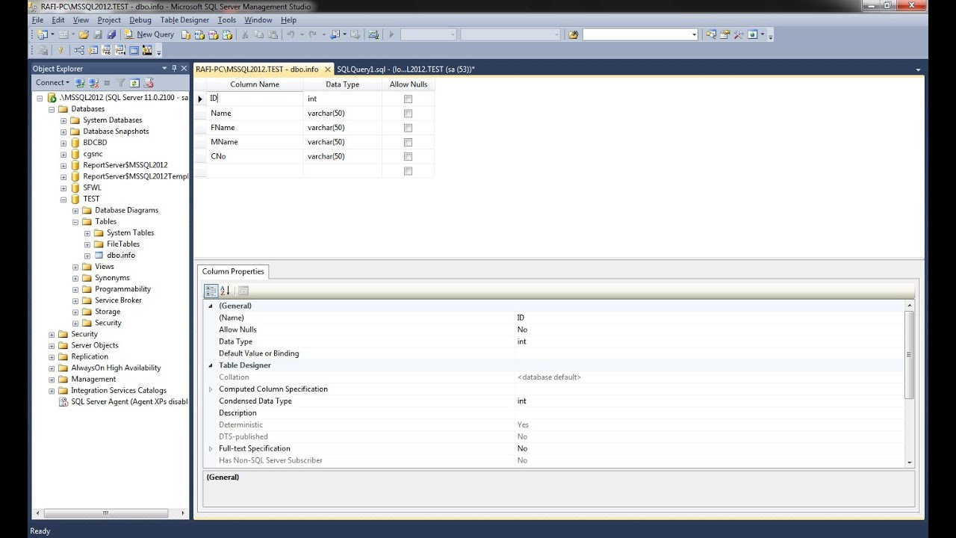Expand the dbo.info table node
Image resolution: width=956 pixels, height=538 pixels.
click(x=87, y=256)
